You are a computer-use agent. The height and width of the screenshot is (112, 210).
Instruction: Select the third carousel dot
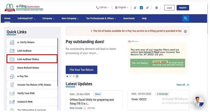[x=73, y=76]
